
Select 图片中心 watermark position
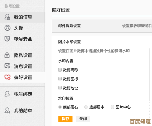112,107
